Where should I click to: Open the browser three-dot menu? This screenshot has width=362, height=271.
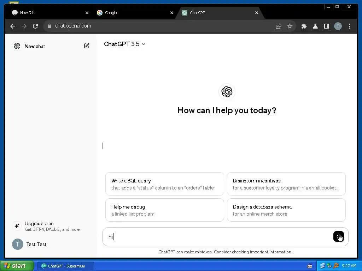pos(349,26)
